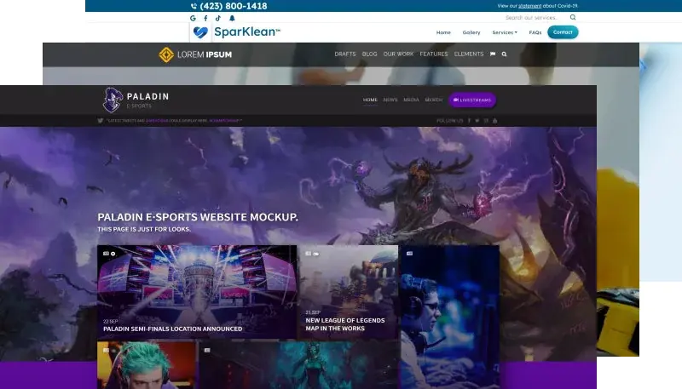Go to Home in SparKlean nav
Image resolution: width=682 pixels, height=389 pixels.
click(x=443, y=32)
